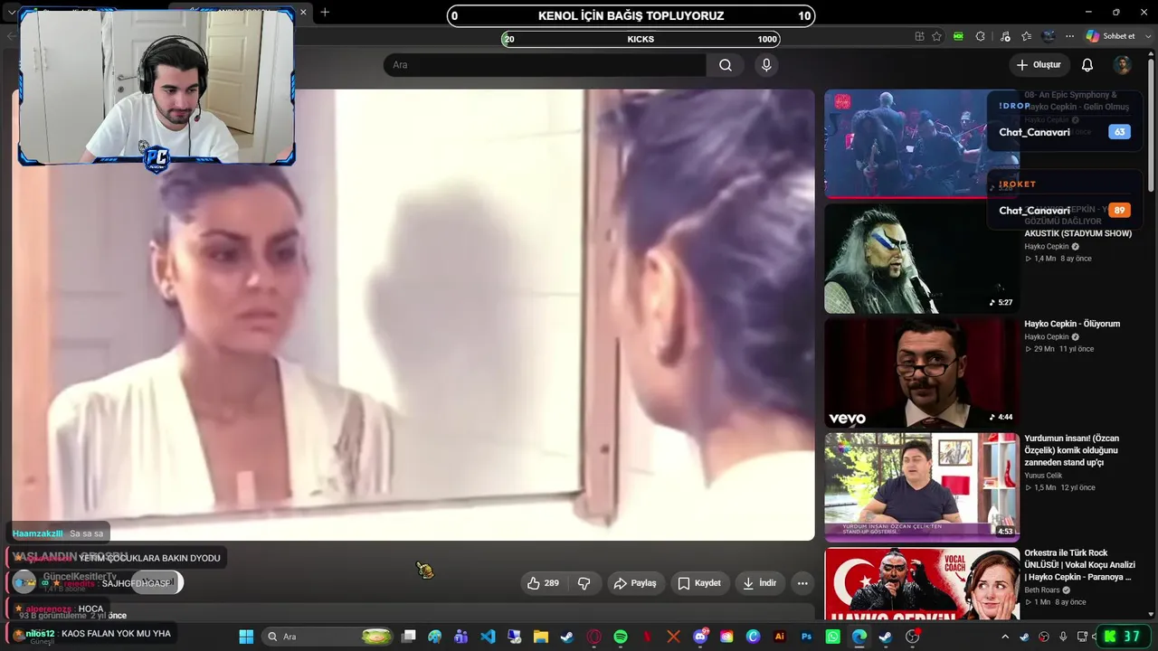
Task: Open the YouTube account avatar menu
Action: [1122, 65]
